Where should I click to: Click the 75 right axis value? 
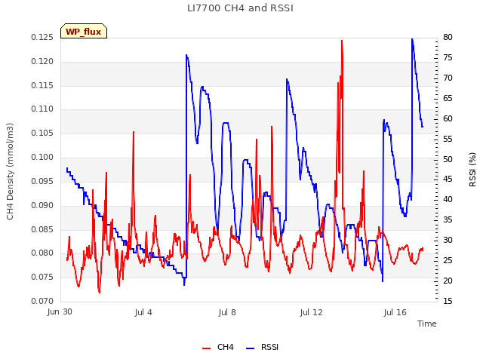(x=448, y=57)
